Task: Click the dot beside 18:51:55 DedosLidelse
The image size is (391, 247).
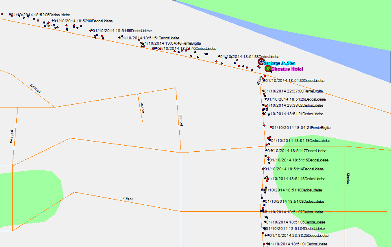Action: 91,30
